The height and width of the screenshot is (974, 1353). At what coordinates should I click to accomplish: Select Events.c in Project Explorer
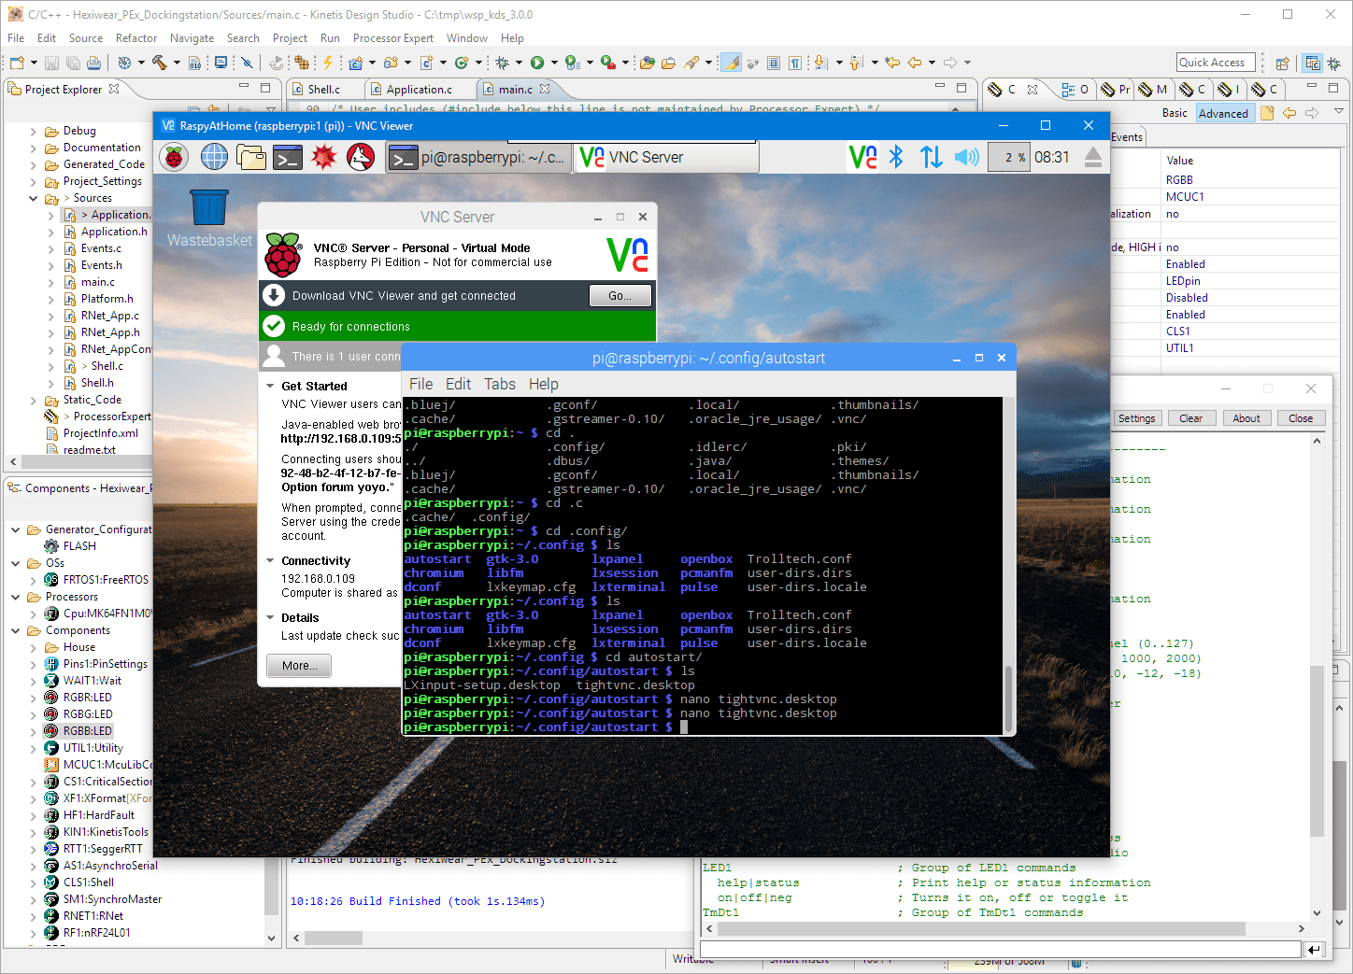pyautogui.click(x=100, y=248)
